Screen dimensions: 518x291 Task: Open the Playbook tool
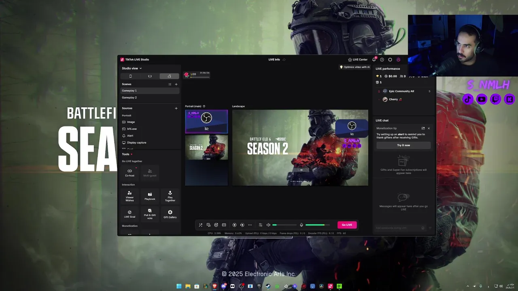coord(150,196)
